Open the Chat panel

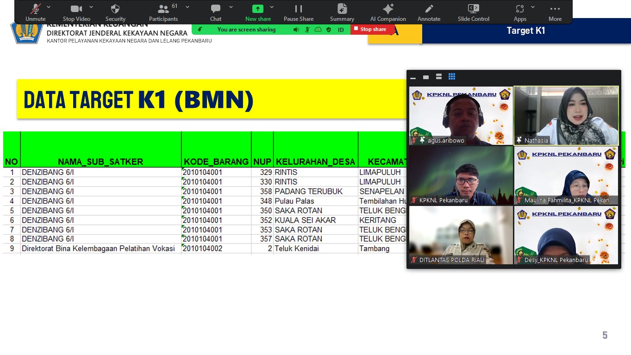pyautogui.click(x=216, y=12)
